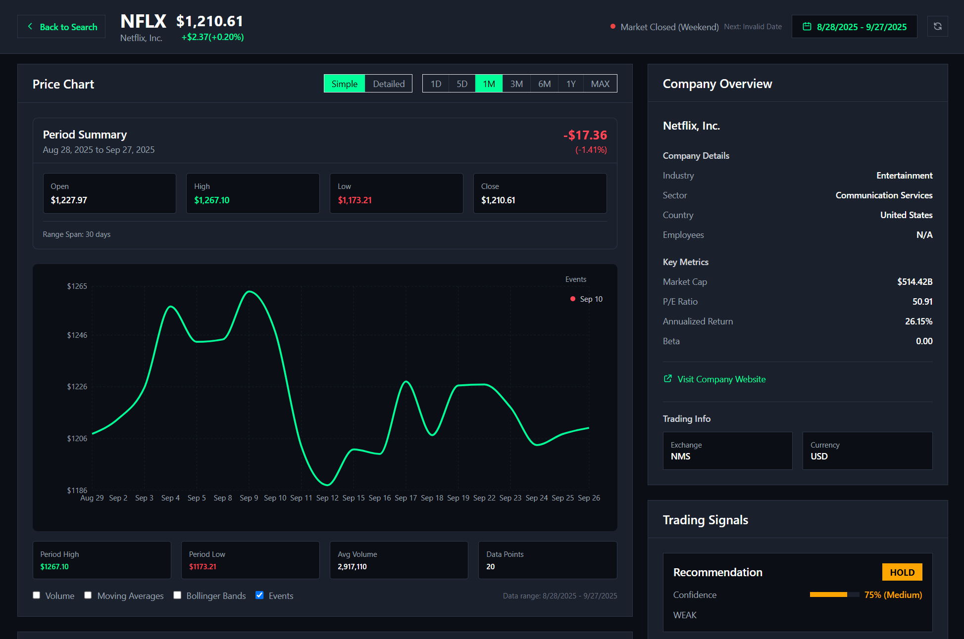Open Visit Company Website link
The height and width of the screenshot is (639, 964).
pyautogui.click(x=721, y=379)
